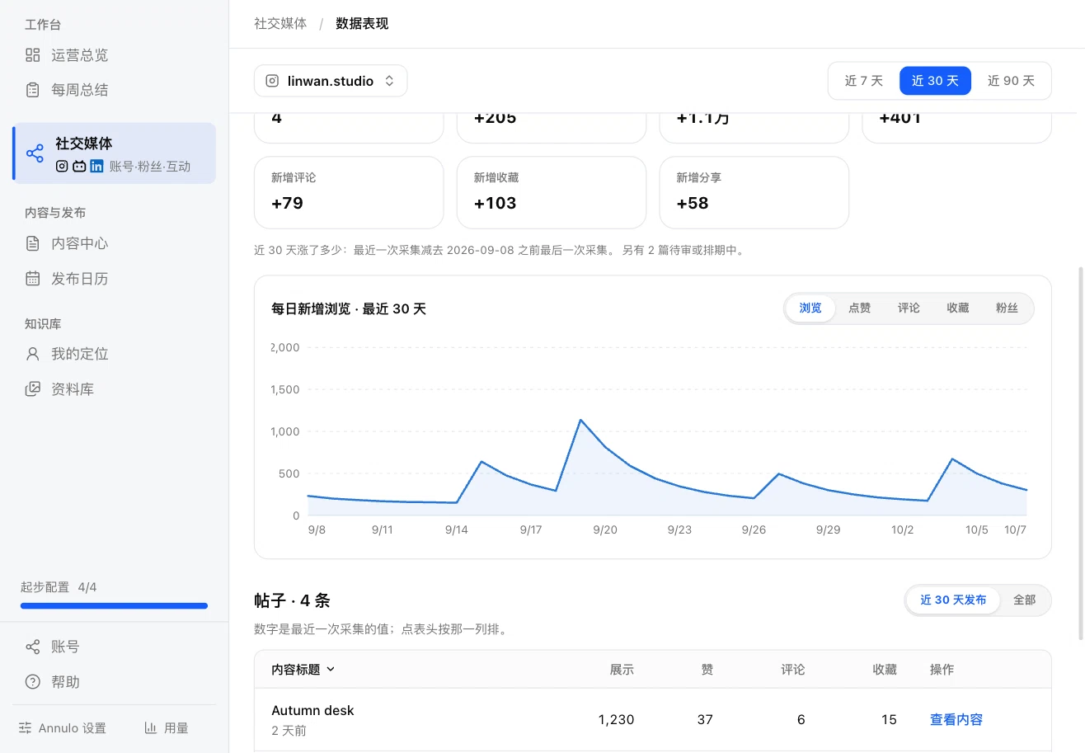Viewport: 1085px width, 753px height.
Task: Show the 浏览 metric in the chart
Action: click(x=810, y=308)
